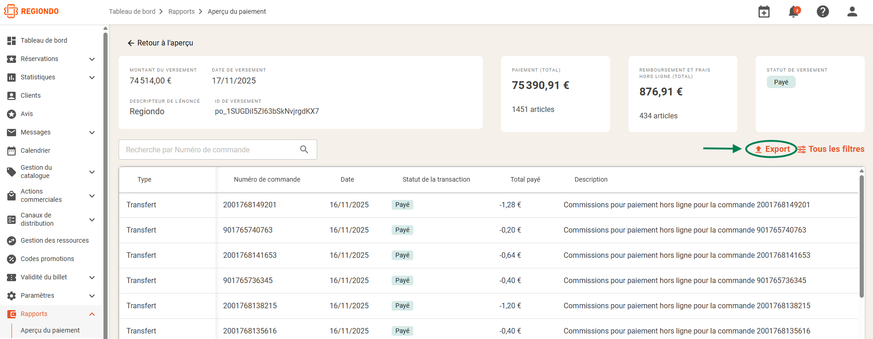Expand the Messages menu chevron
This screenshot has width=873, height=339.
(x=92, y=132)
